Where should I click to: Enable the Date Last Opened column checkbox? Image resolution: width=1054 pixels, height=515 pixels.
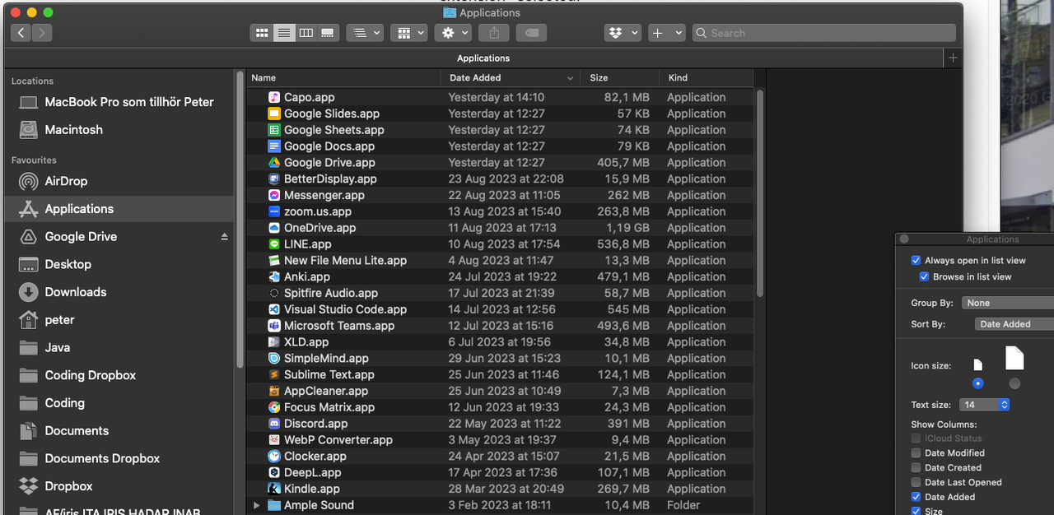click(916, 482)
